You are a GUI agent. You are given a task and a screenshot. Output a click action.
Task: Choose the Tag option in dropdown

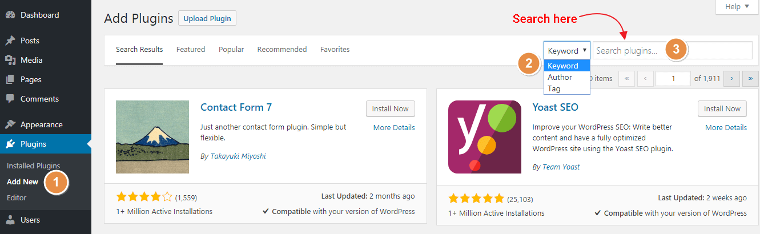tap(554, 88)
